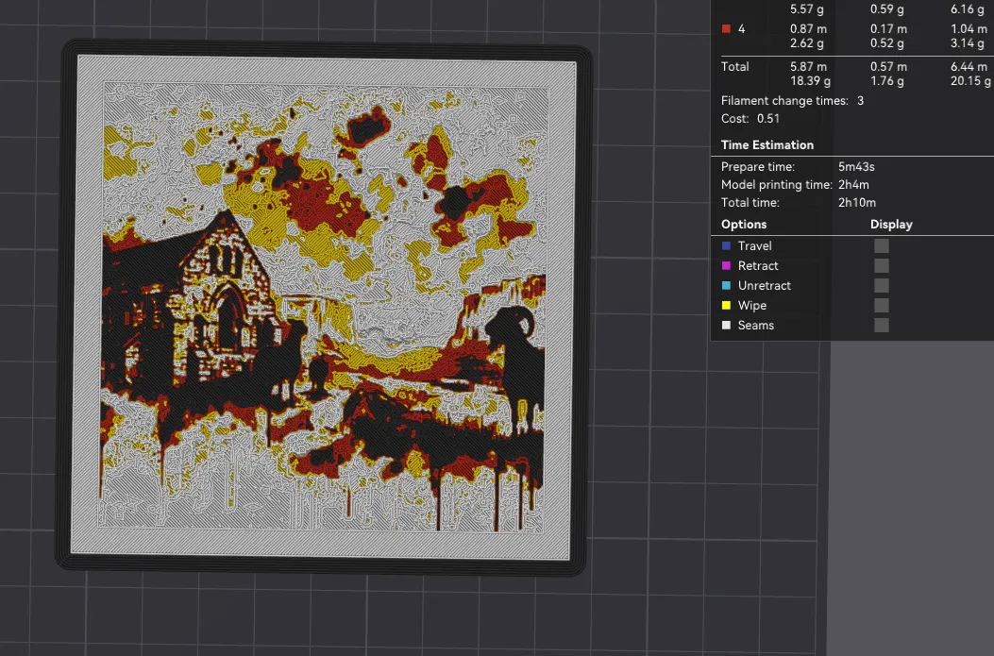This screenshot has width=994, height=656.
Task: Click the sliced lithophane model on the plate
Action: point(323,308)
